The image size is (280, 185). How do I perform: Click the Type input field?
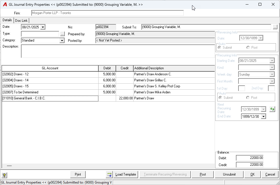click(x=40, y=34)
